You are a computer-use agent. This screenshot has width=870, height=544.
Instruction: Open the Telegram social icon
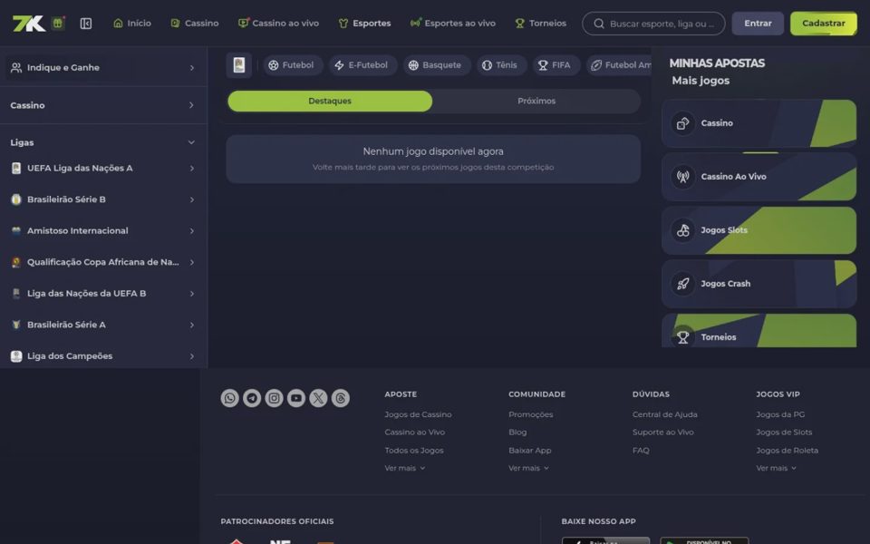252,398
